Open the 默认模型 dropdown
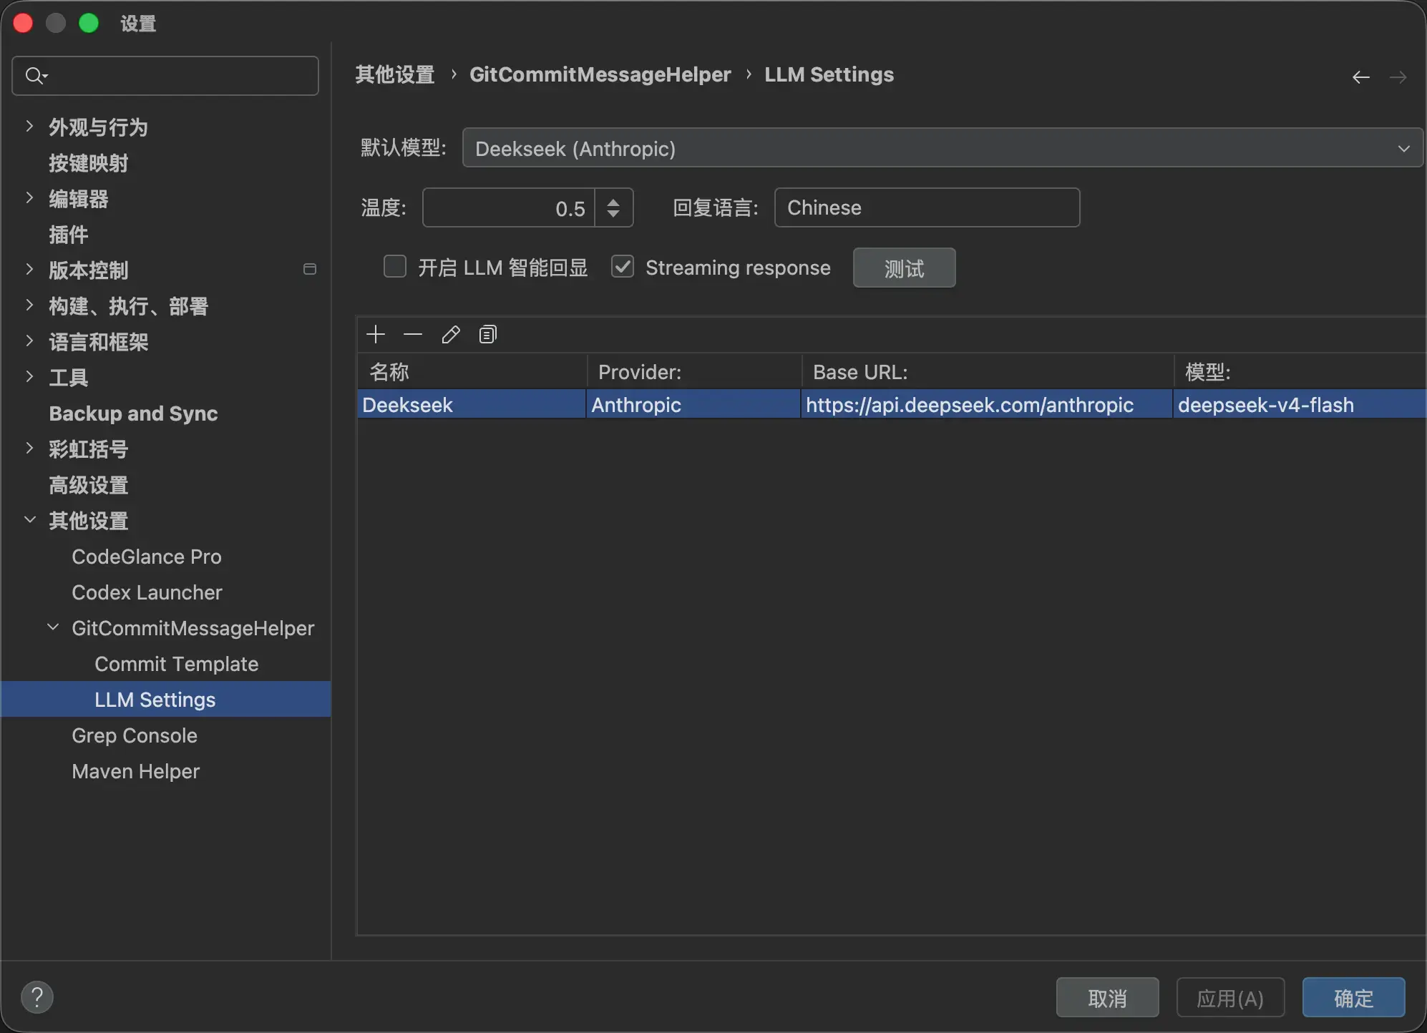Viewport: 1427px width, 1033px height. tap(943, 148)
